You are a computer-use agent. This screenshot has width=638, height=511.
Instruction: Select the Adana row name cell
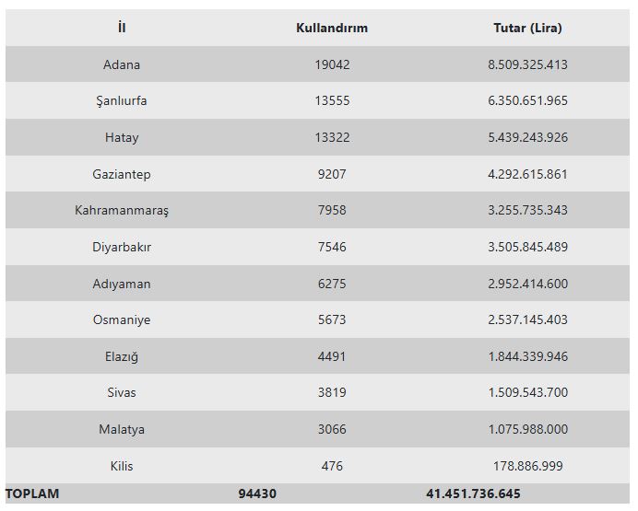(122, 64)
